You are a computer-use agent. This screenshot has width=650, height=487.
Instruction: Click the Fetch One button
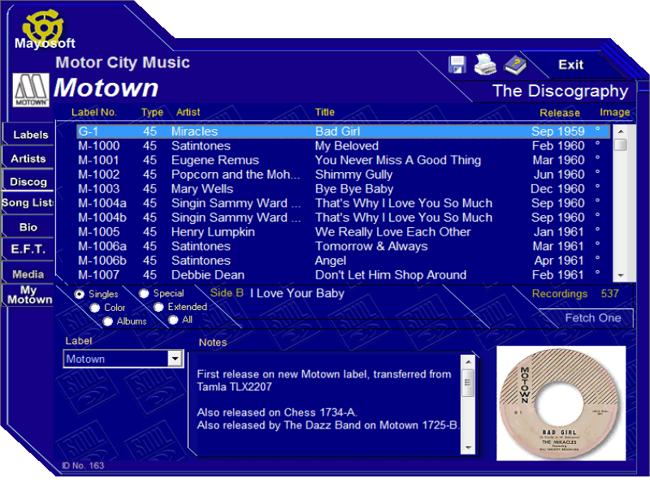coord(593,317)
